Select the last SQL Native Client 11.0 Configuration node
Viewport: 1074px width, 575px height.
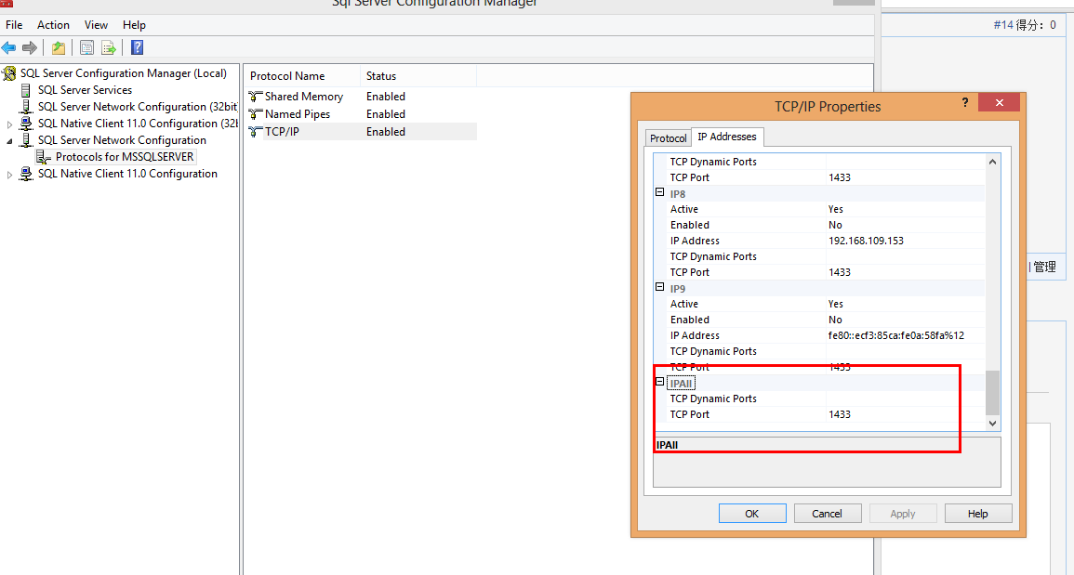pyautogui.click(x=127, y=173)
